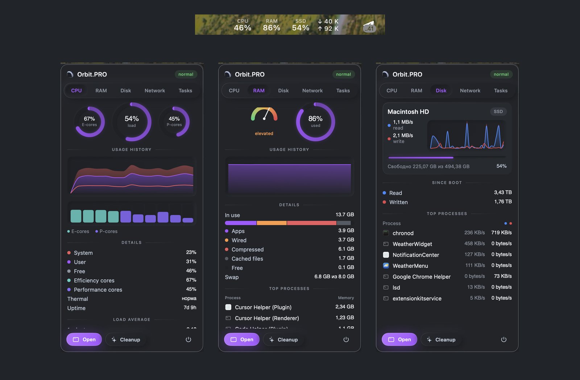The width and height of the screenshot is (580, 380).
Task: Click SSD badge on Macintosh HD
Action: 498,111
